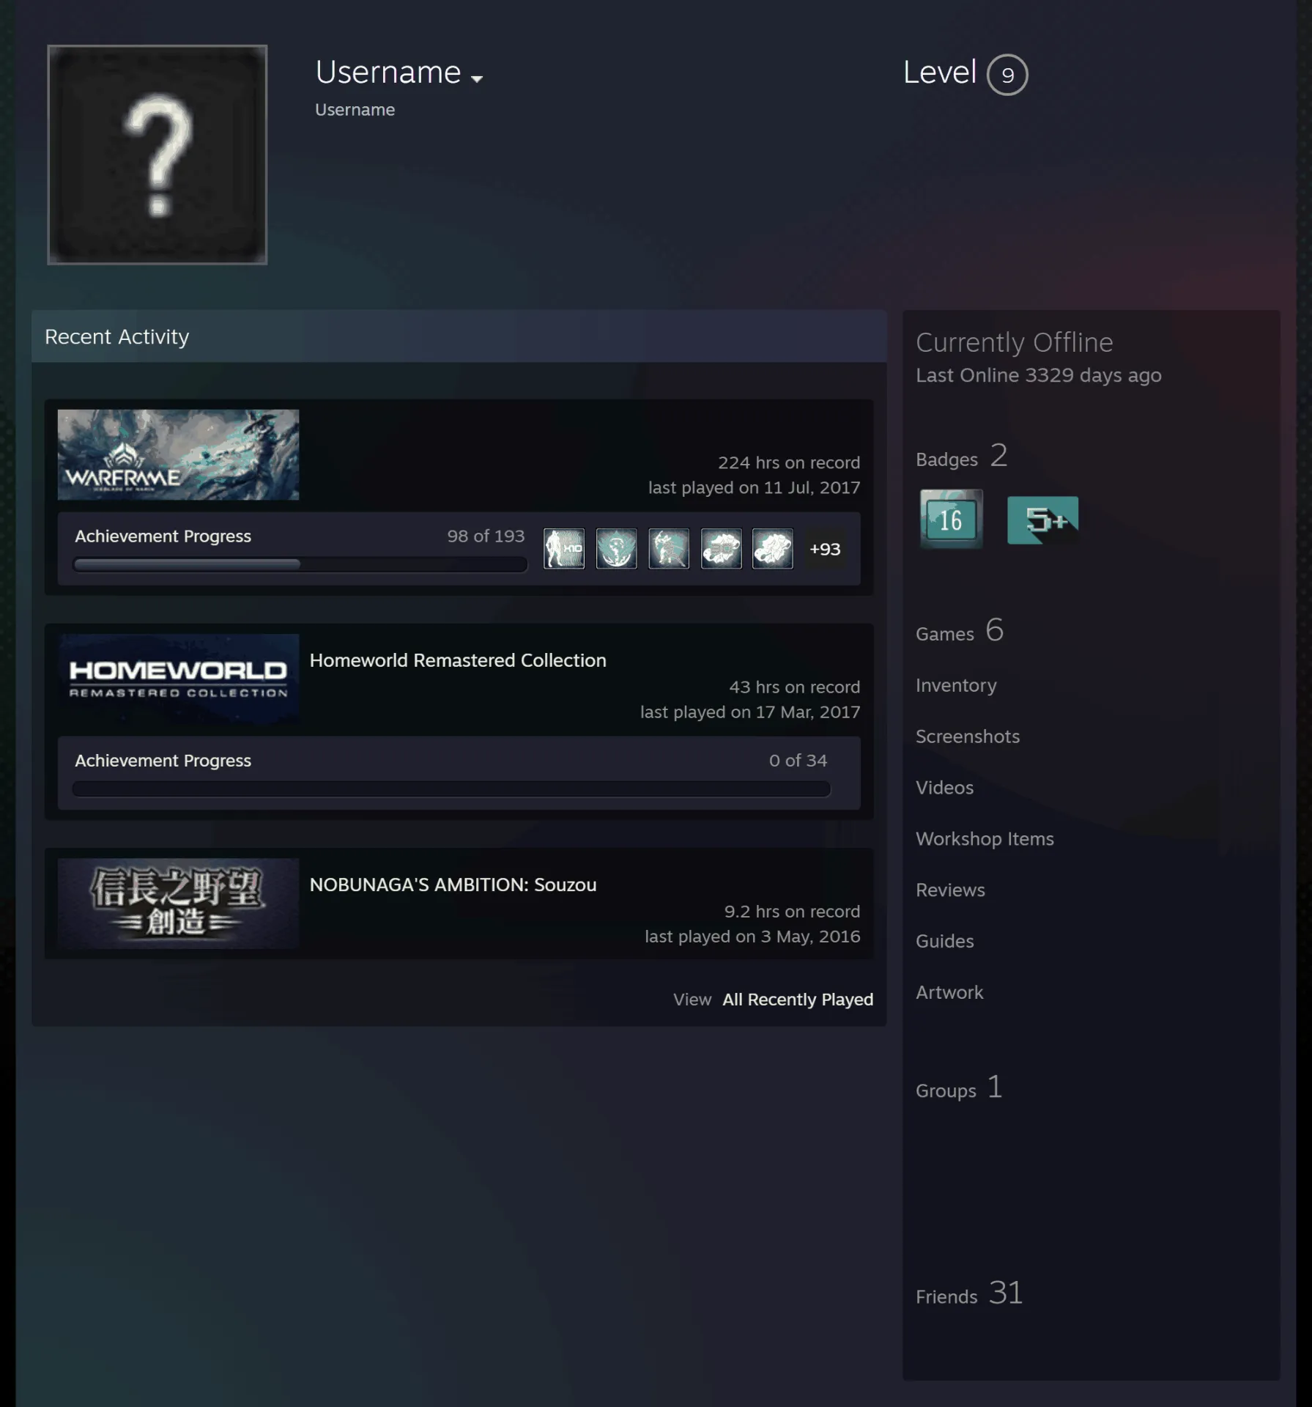The width and height of the screenshot is (1312, 1407).
Task: Go to Workshop Items
Action: point(985,839)
